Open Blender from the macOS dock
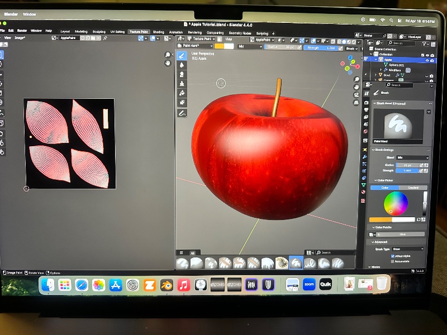The image size is (447, 335). click(x=167, y=285)
